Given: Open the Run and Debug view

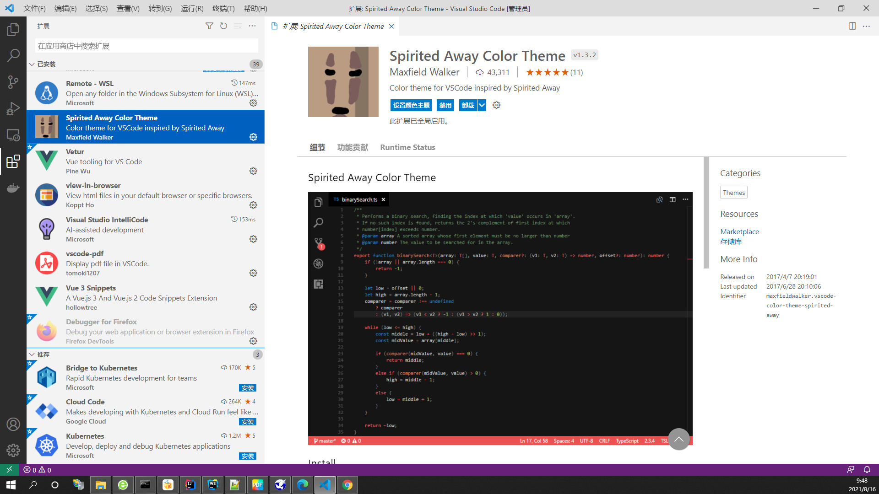Looking at the screenshot, I should pyautogui.click(x=13, y=108).
